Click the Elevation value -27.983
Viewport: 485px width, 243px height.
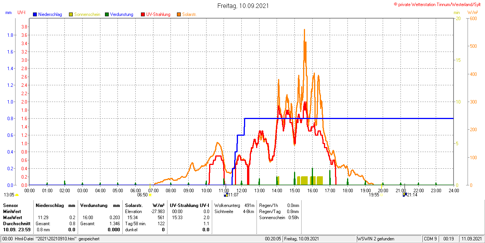(157, 212)
